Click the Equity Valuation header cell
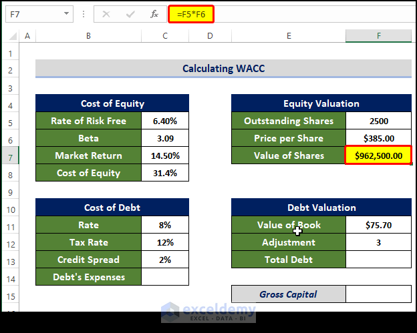This screenshot has width=417, height=333. [x=321, y=103]
